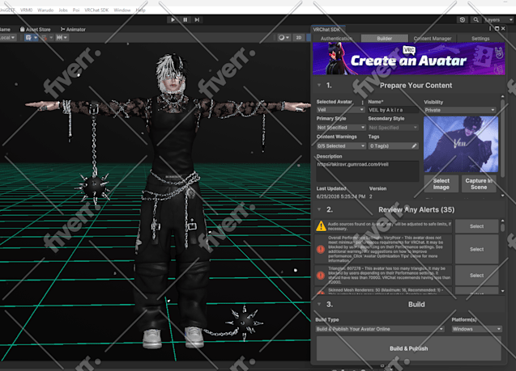Select the Triangles count alert
This screenshot has width=516, height=371.
click(476, 275)
